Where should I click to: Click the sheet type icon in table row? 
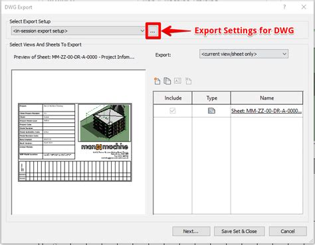(211, 110)
